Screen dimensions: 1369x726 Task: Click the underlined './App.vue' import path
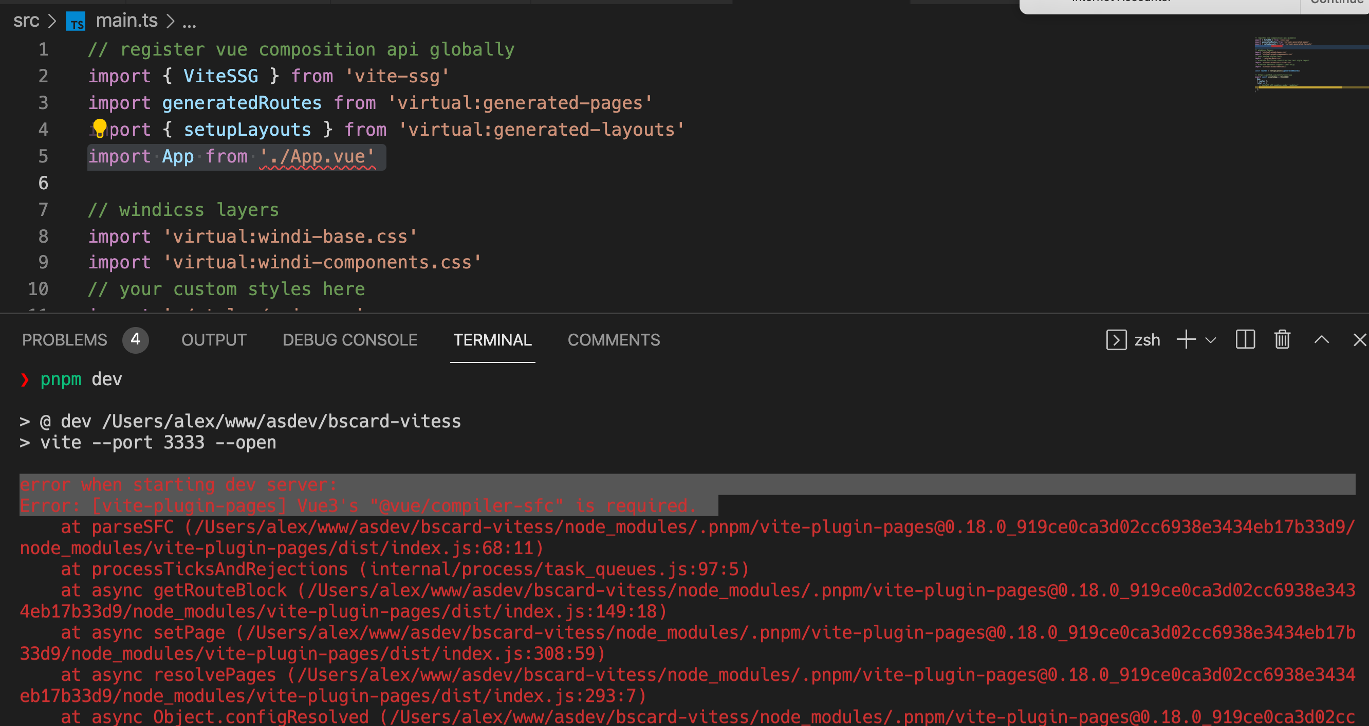(x=317, y=157)
